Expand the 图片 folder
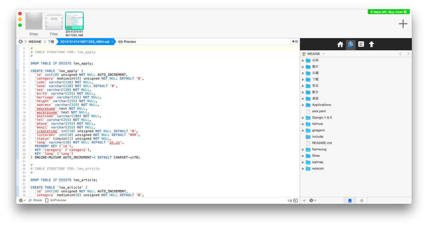 (303, 67)
